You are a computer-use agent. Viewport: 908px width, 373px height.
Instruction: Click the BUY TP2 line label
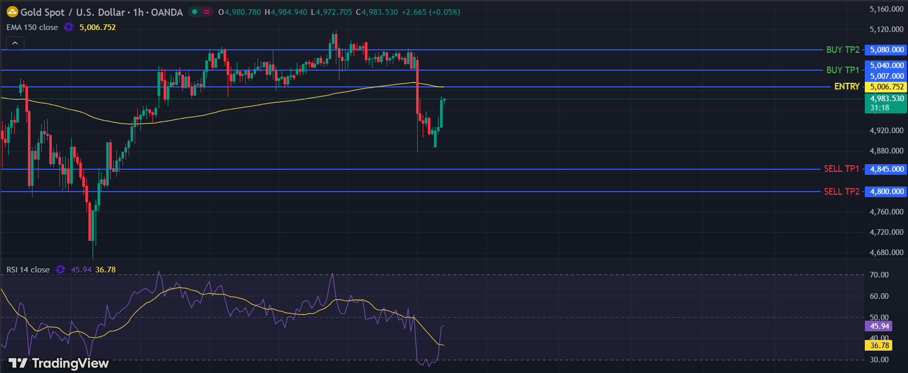coord(842,50)
